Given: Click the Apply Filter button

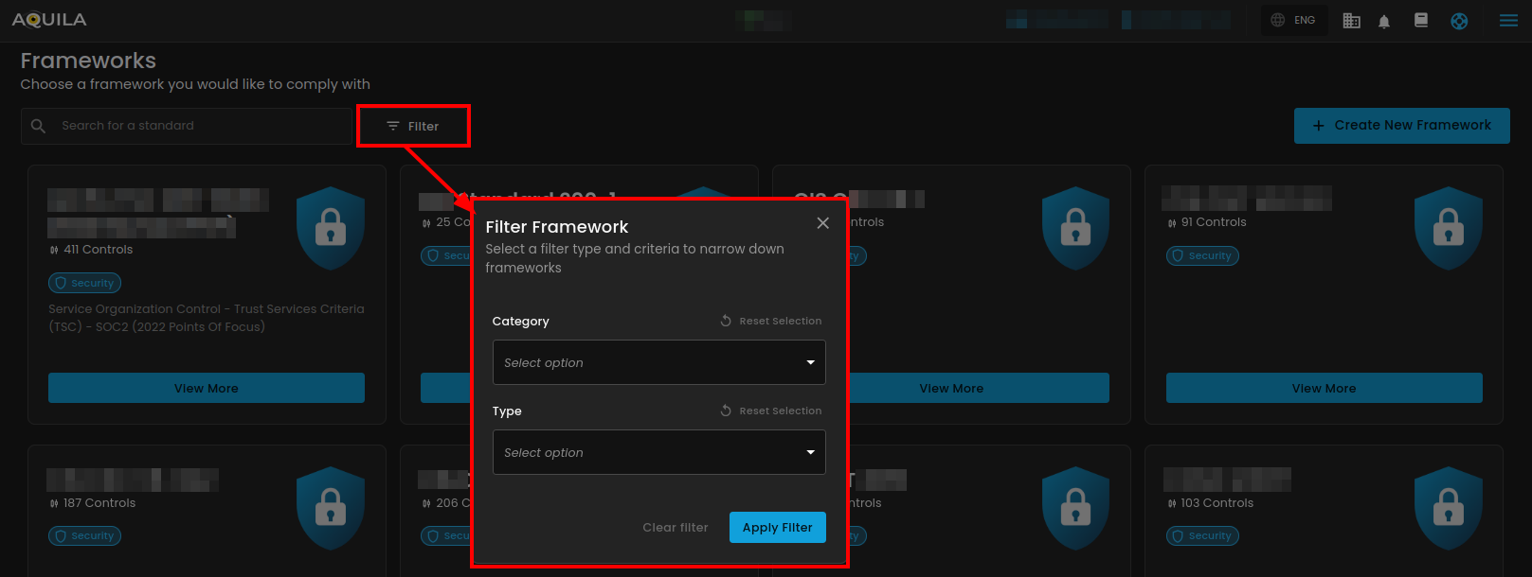Looking at the screenshot, I should [777, 528].
